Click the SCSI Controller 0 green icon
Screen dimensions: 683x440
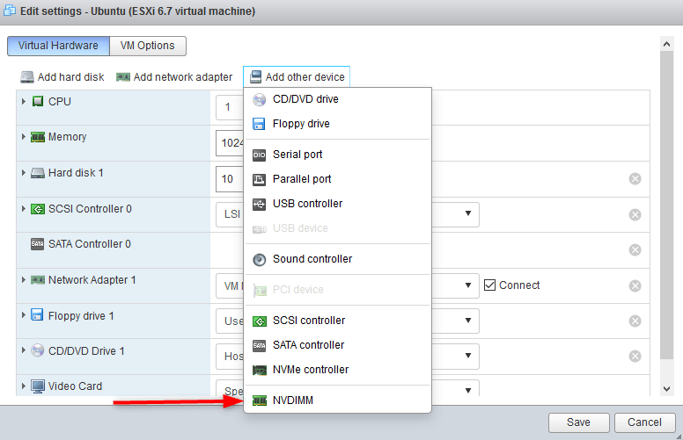click(x=38, y=210)
